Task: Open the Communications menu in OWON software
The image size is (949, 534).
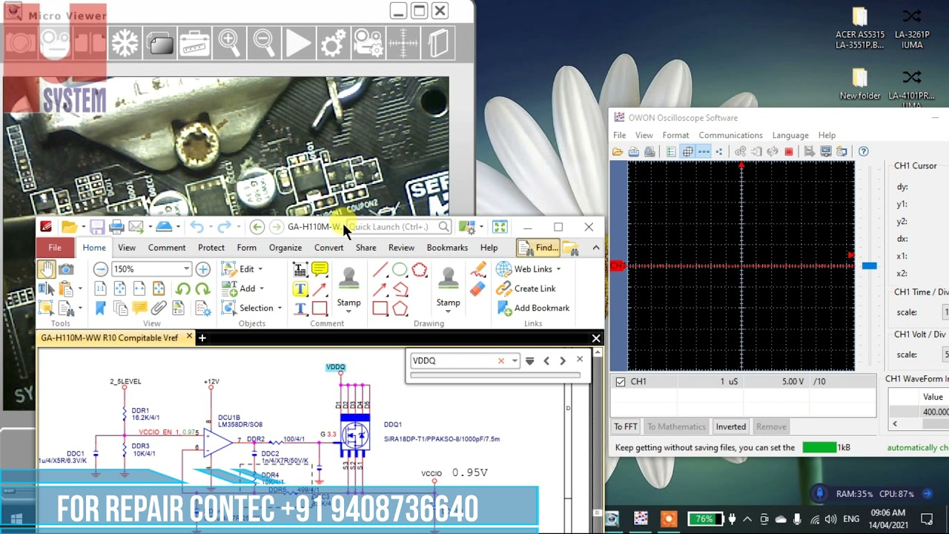Action: (730, 135)
